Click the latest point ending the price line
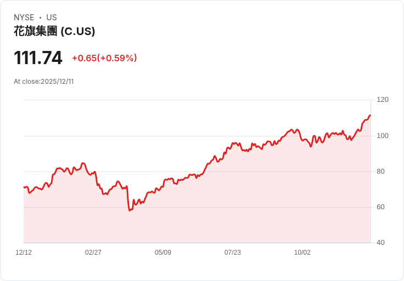 371,116
